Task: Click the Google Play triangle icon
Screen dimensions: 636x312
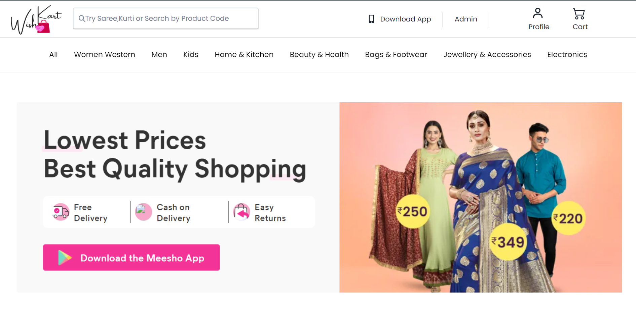Action: [65, 258]
